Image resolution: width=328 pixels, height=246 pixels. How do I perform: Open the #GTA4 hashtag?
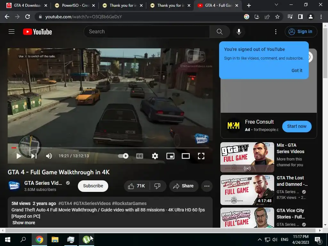[65, 203]
